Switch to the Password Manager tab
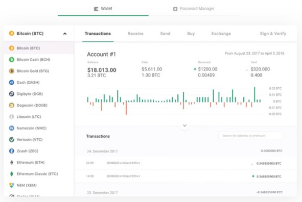The height and width of the screenshot is (202, 302). pyautogui.click(x=194, y=9)
